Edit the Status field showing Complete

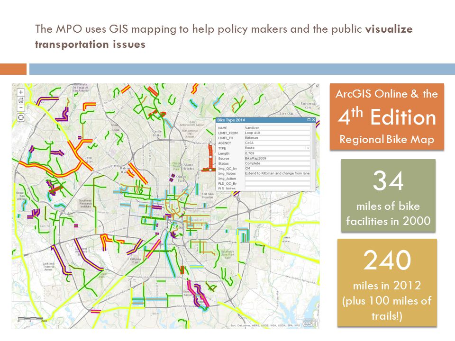tap(277, 163)
